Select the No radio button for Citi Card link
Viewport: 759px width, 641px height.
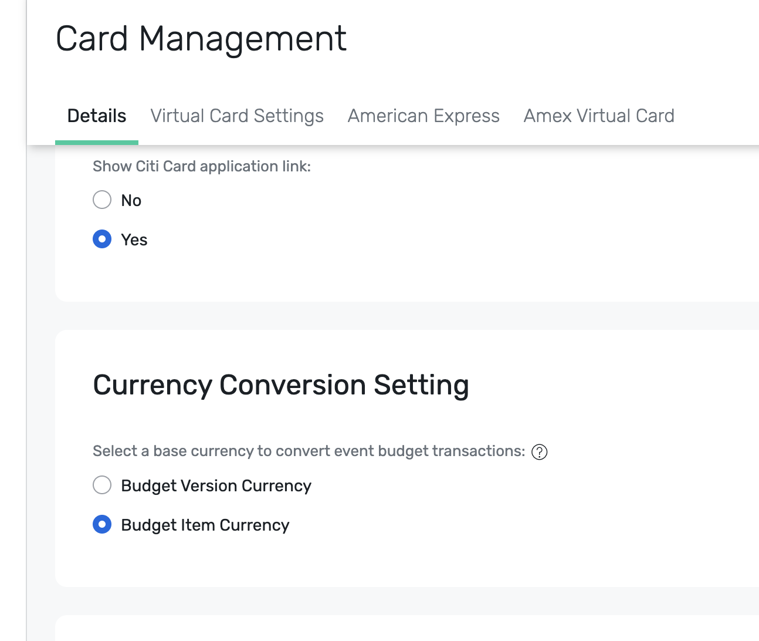(x=102, y=200)
